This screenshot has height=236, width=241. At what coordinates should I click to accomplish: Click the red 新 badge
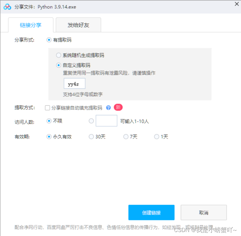pyautogui.click(x=118, y=107)
